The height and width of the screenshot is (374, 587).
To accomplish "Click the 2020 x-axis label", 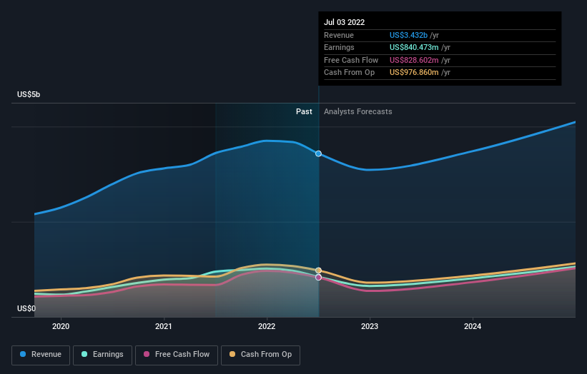I will click(x=61, y=326).
